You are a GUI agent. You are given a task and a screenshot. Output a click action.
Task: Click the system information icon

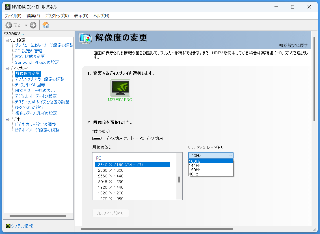8,226
